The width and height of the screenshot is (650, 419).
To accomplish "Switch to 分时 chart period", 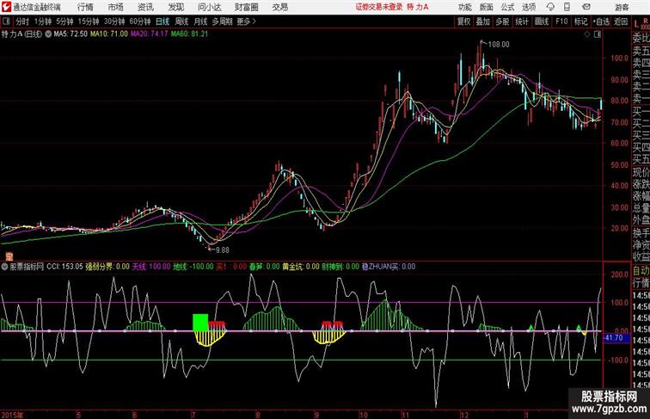I will point(22,22).
